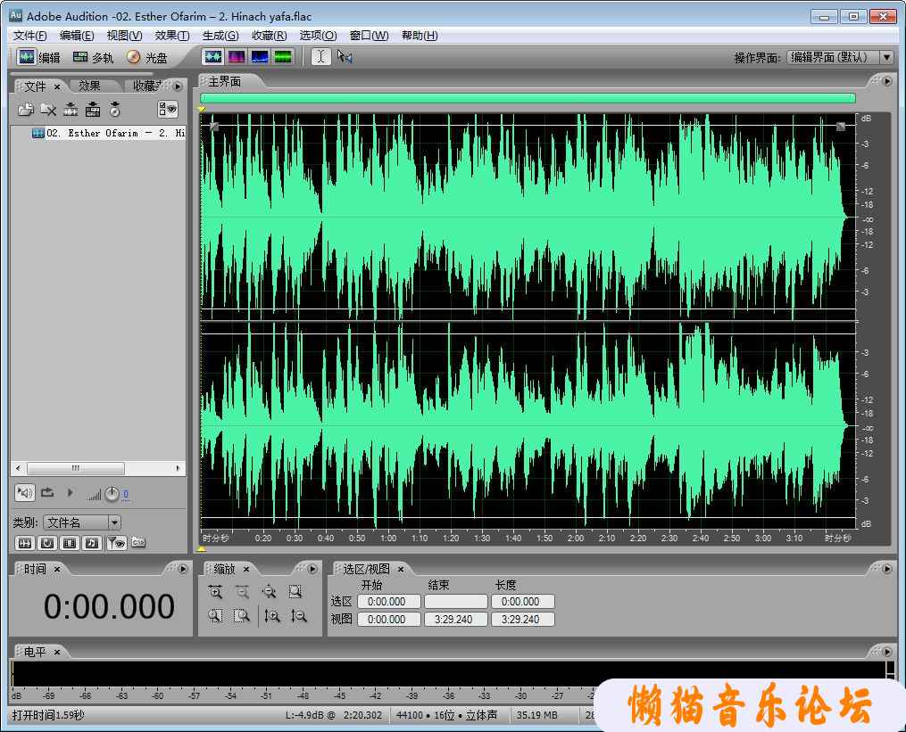Open the 主界面 panel options arrow
This screenshot has width=906, height=732.
tap(887, 81)
